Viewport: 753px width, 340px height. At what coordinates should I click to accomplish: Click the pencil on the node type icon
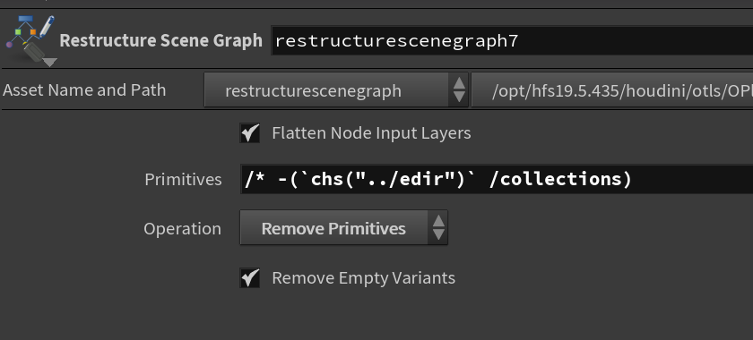point(47,27)
